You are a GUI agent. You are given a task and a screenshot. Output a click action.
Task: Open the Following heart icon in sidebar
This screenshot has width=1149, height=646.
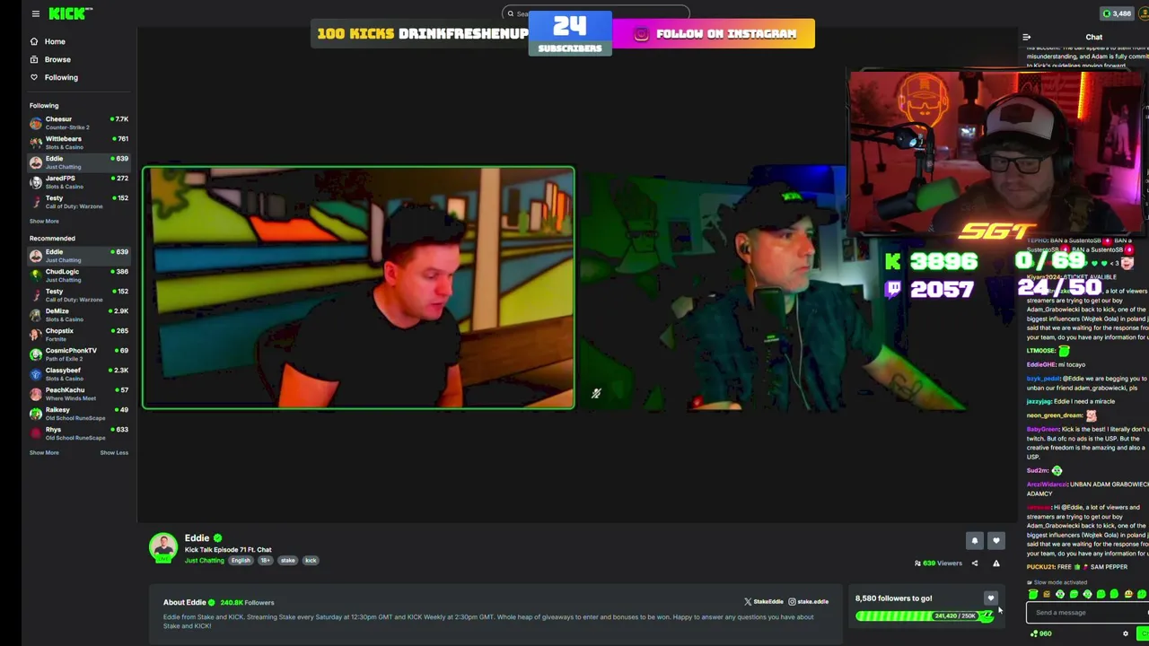tap(34, 77)
